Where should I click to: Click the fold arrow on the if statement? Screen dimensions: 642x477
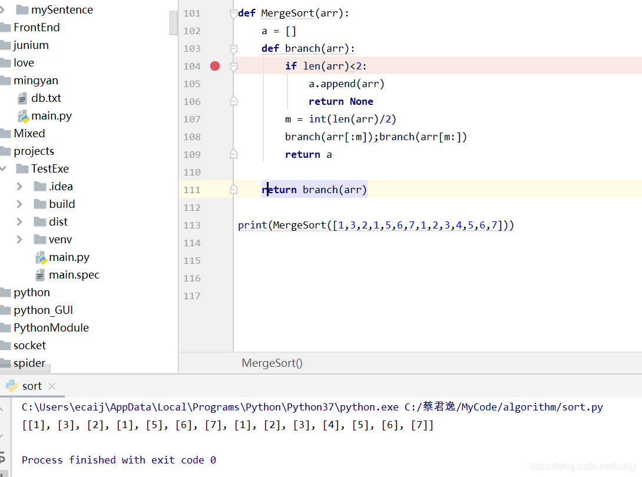point(233,66)
